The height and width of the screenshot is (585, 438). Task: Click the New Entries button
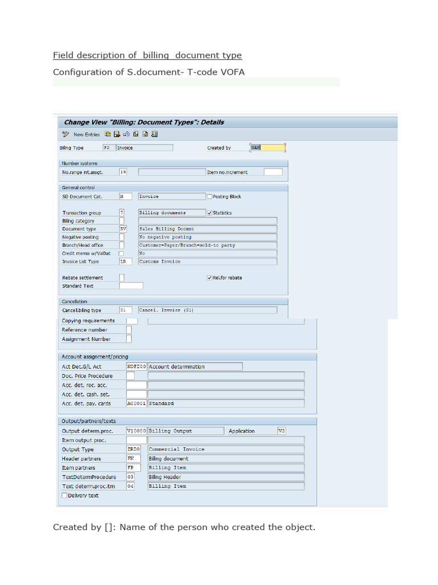click(x=87, y=134)
